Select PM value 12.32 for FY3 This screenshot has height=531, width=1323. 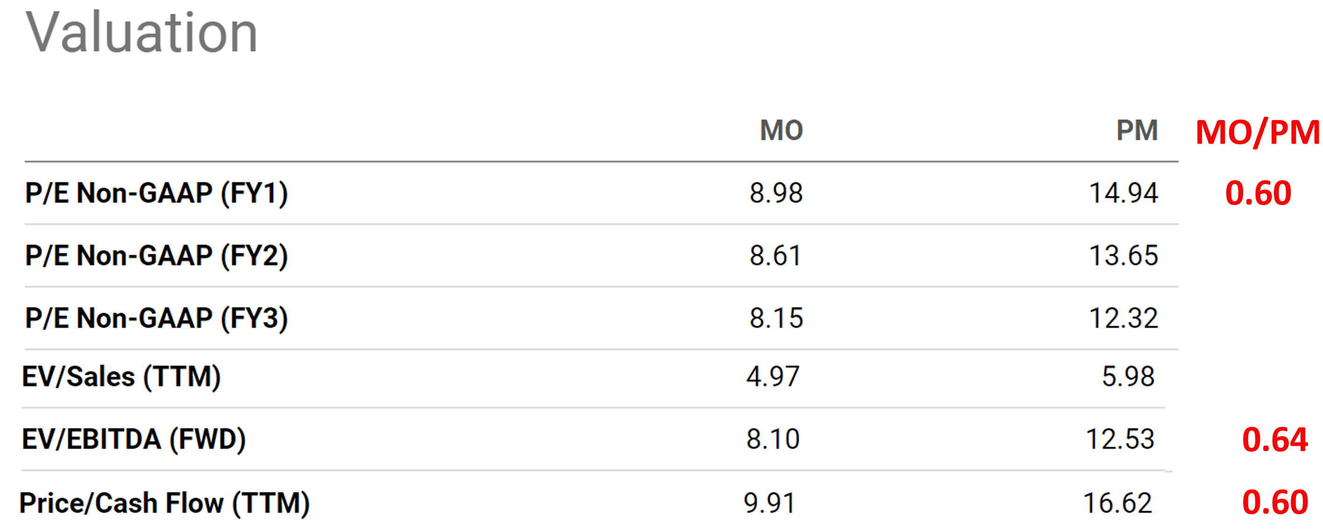click(x=1123, y=319)
